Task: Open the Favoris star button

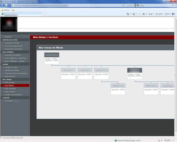Action: pos(5,10)
